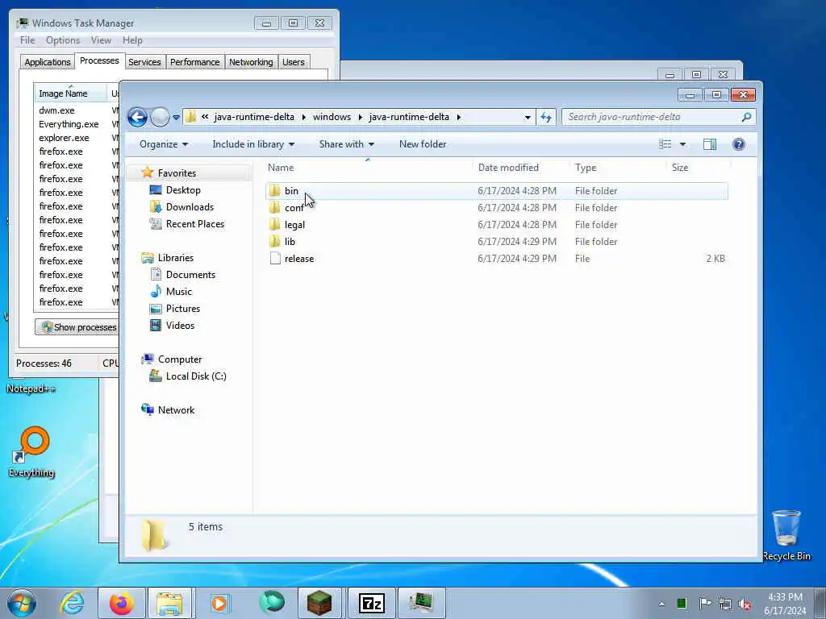The height and width of the screenshot is (619, 826).
Task: Expand arrow after windows breadcrumb
Action: 361,117
